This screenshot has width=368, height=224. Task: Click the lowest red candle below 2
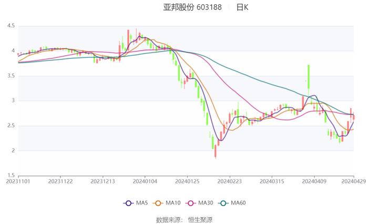click(x=216, y=151)
